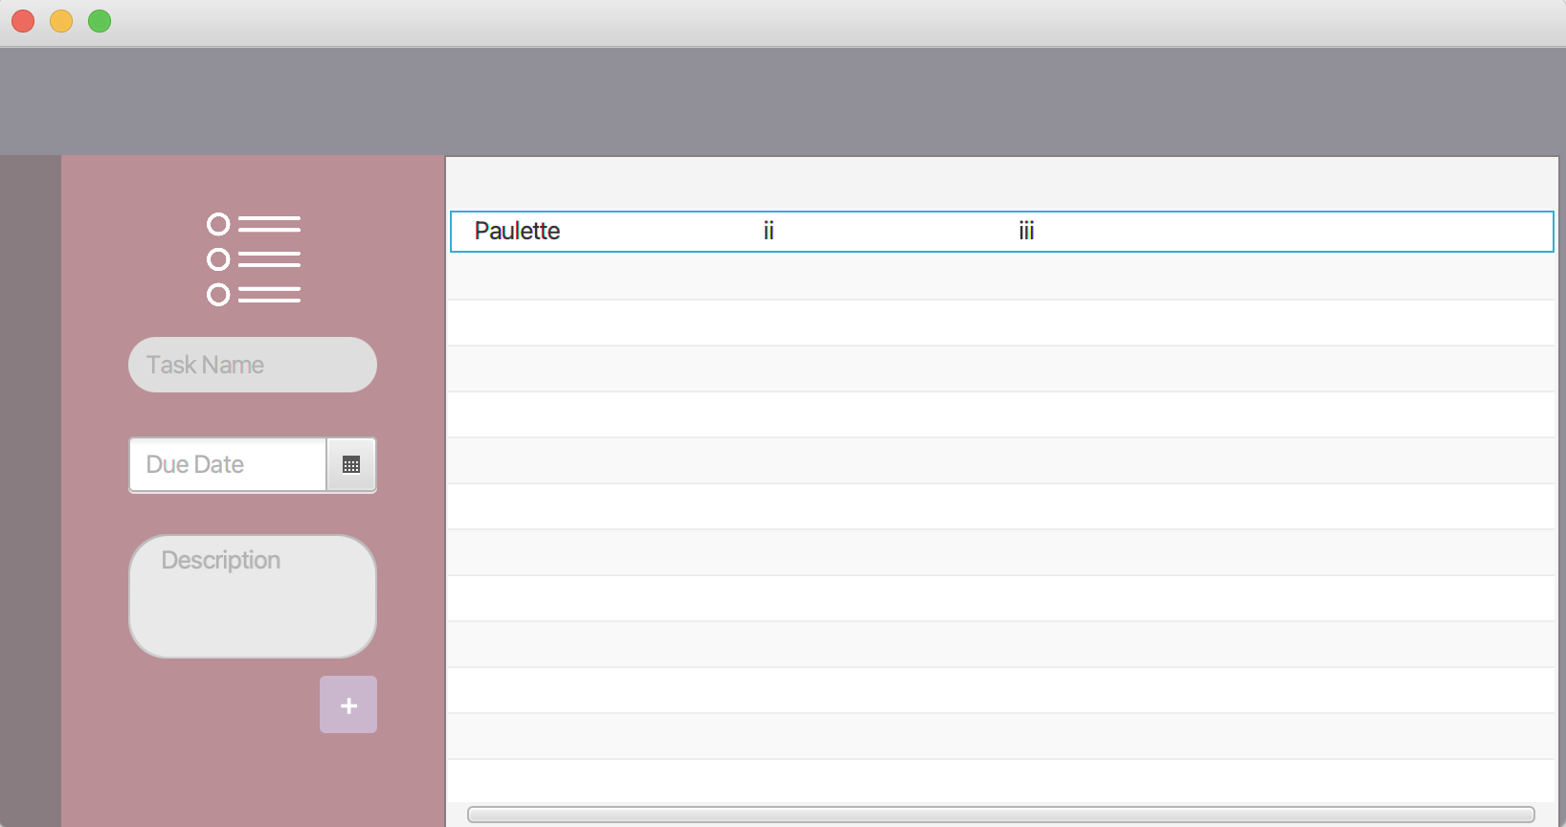Minimize the window with the yellow button

tap(61, 21)
